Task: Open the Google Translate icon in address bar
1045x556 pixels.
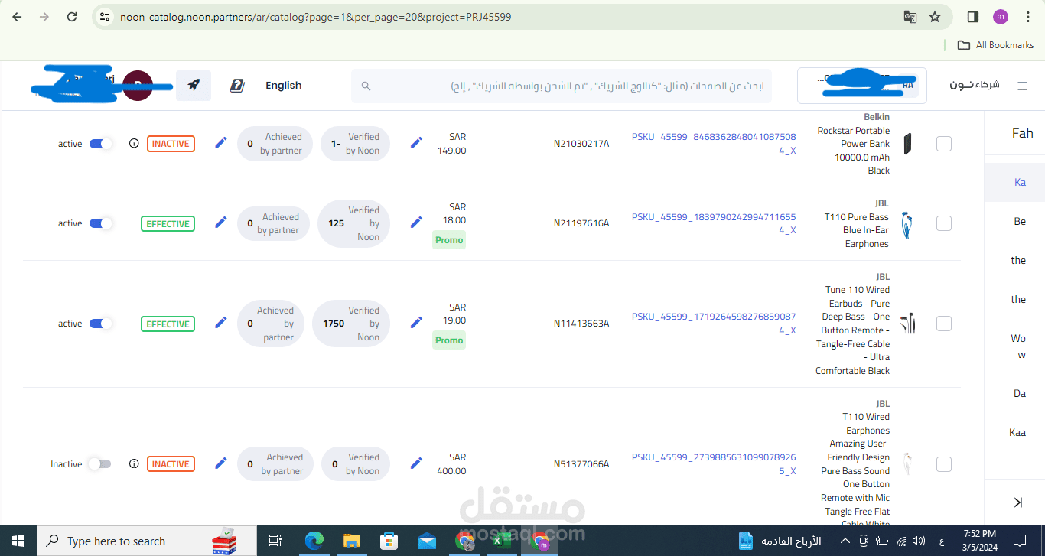Action: tap(910, 17)
